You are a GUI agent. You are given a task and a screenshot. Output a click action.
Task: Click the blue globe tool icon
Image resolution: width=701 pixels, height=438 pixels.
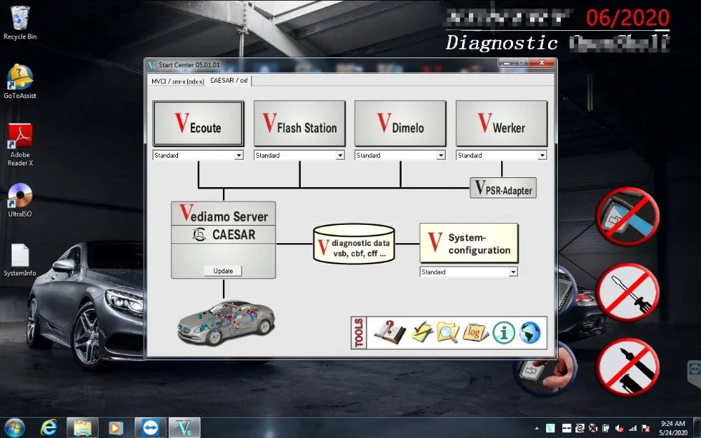[x=530, y=333]
